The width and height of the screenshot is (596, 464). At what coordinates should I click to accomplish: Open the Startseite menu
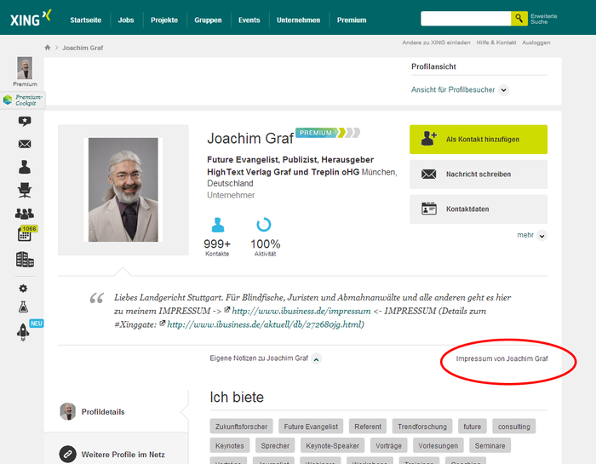[85, 20]
